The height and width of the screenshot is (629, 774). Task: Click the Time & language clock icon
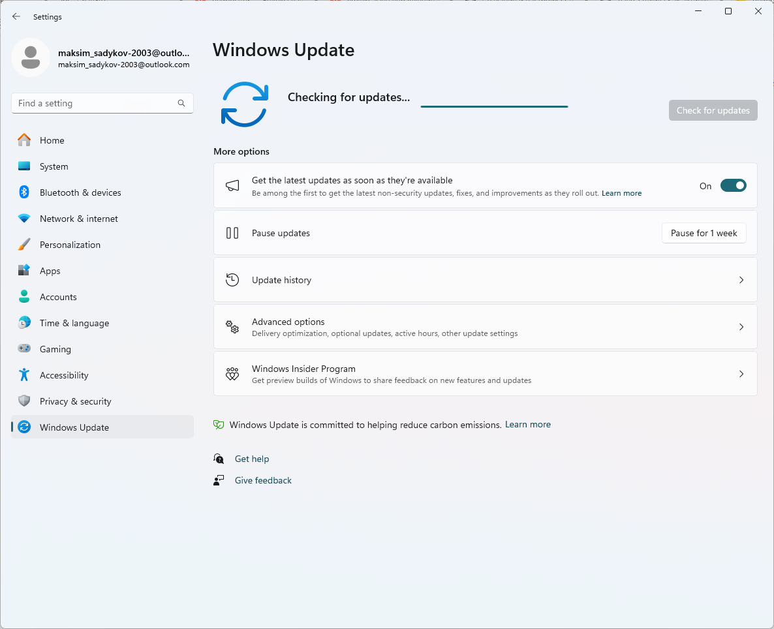pos(24,322)
